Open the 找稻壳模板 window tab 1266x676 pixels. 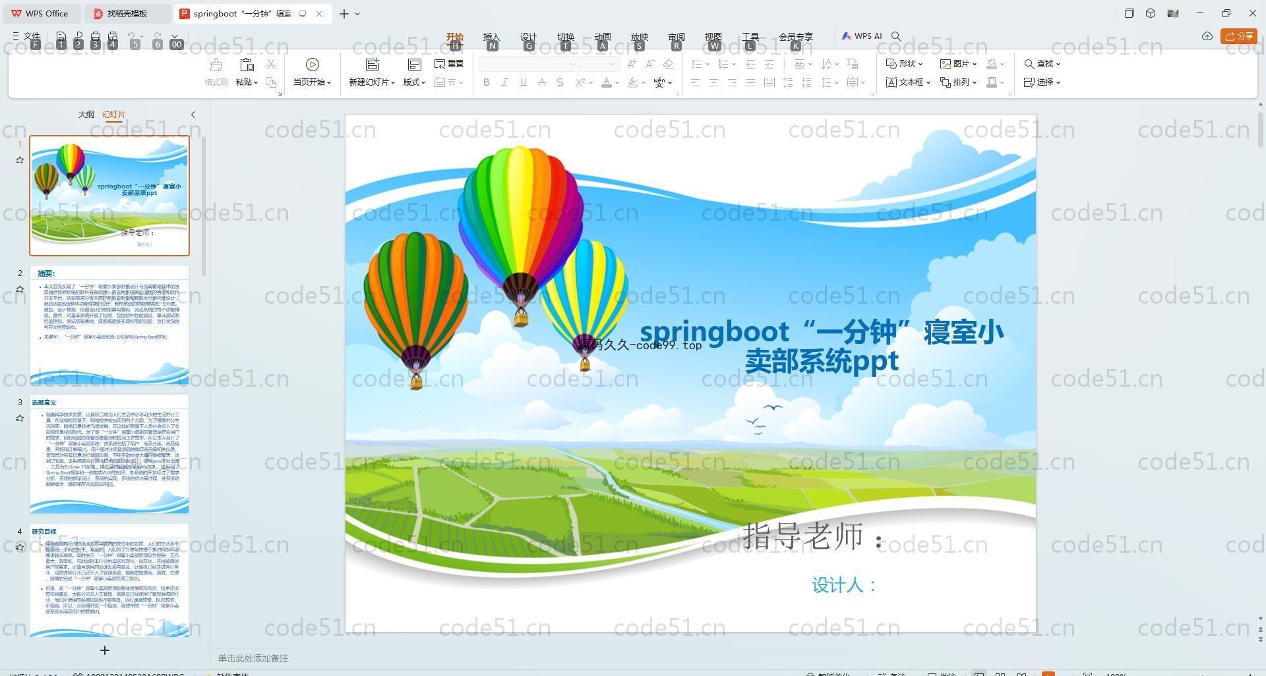click(x=128, y=13)
